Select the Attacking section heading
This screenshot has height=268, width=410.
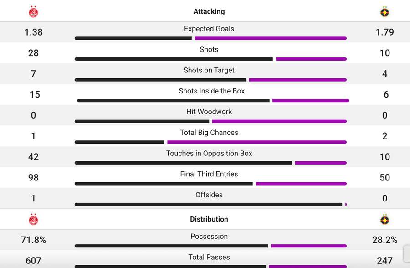209,11
